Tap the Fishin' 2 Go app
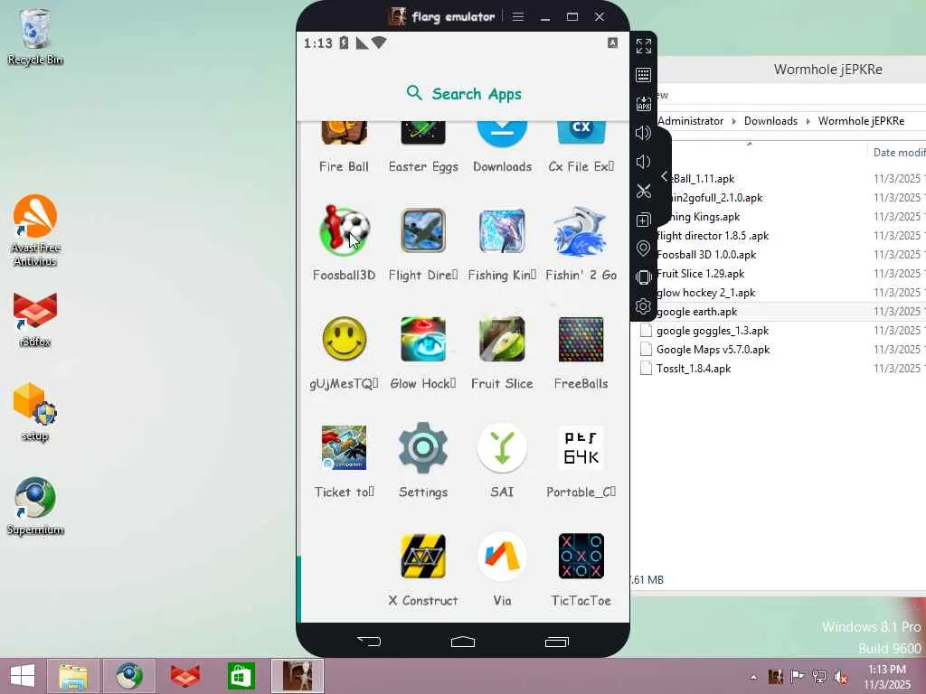The width and height of the screenshot is (926, 694). point(581,230)
